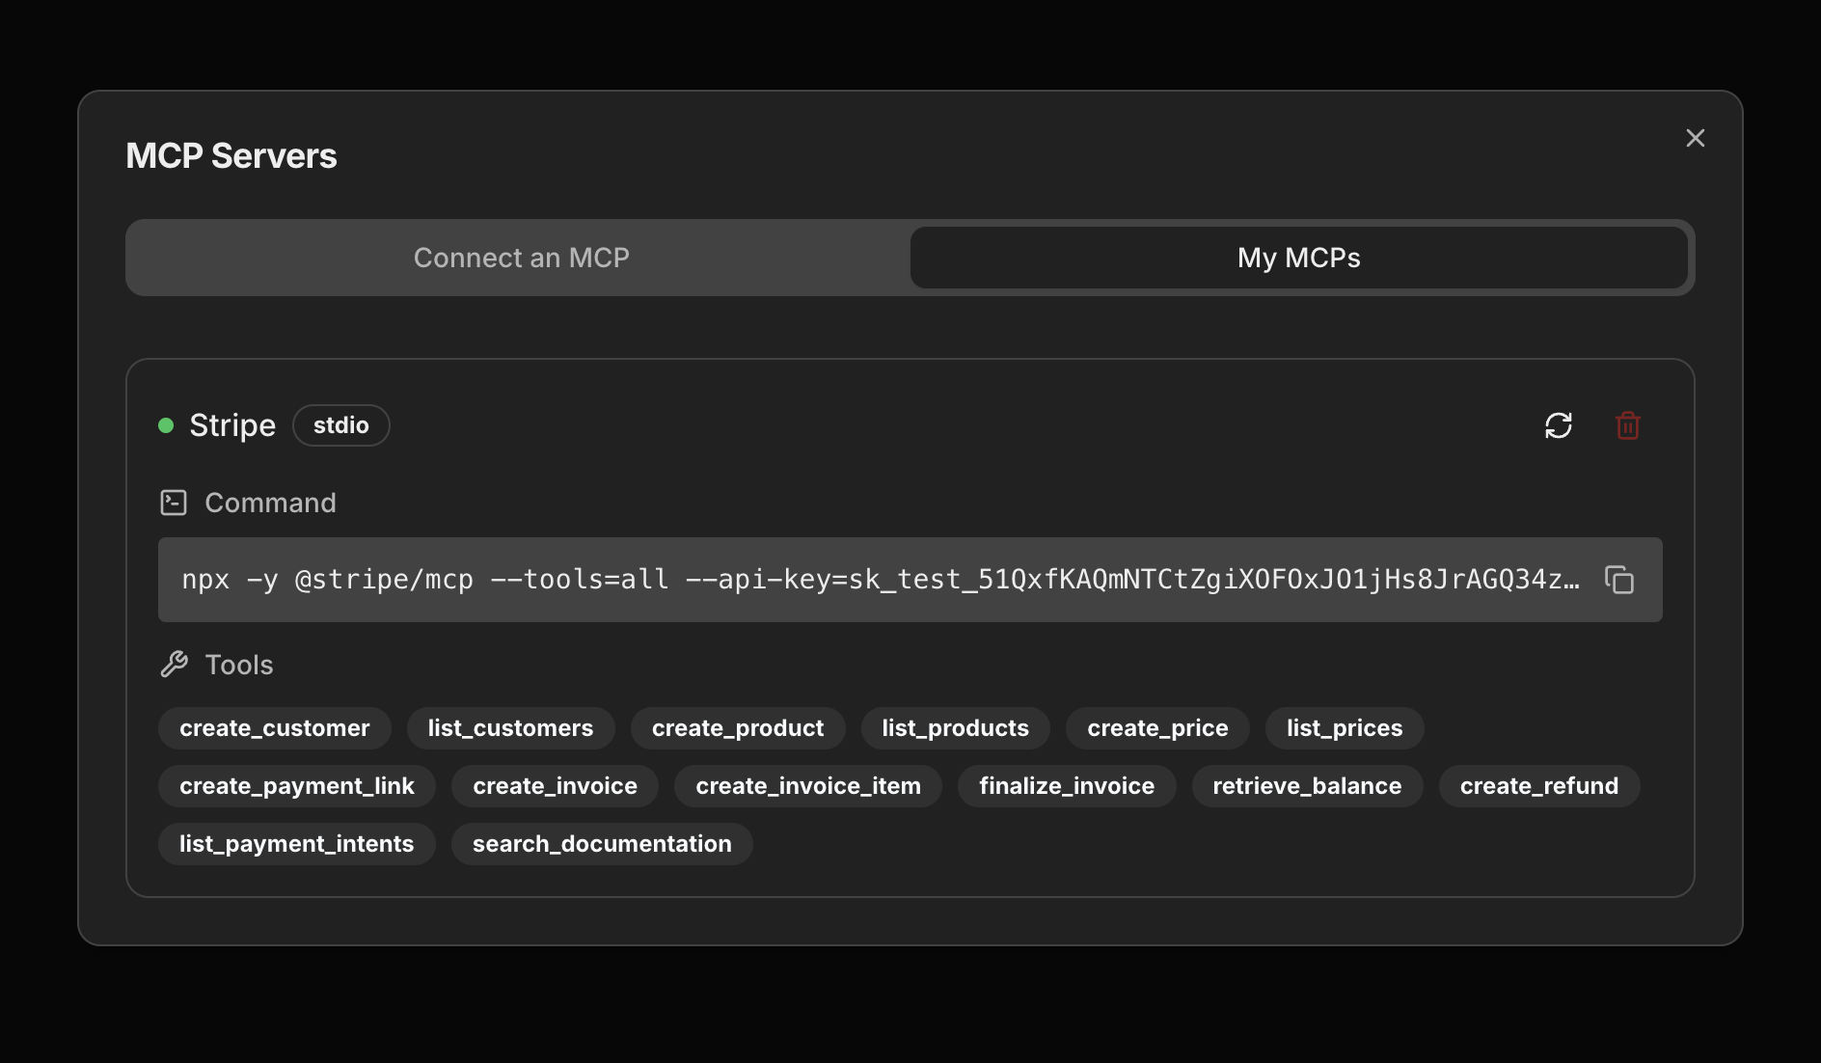This screenshot has width=1821, height=1063.
Task: Click inside the npx command field
Action: coord(868,581)
